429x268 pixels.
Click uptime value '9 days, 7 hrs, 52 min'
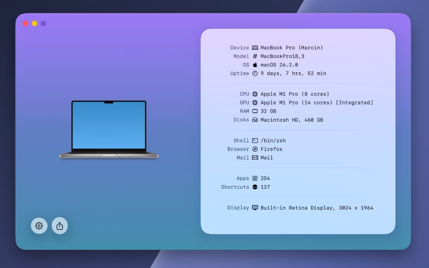293,73
